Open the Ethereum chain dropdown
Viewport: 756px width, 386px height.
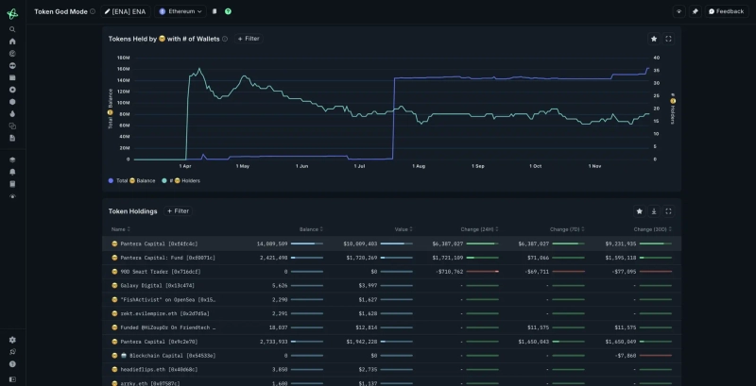[180, 11]
